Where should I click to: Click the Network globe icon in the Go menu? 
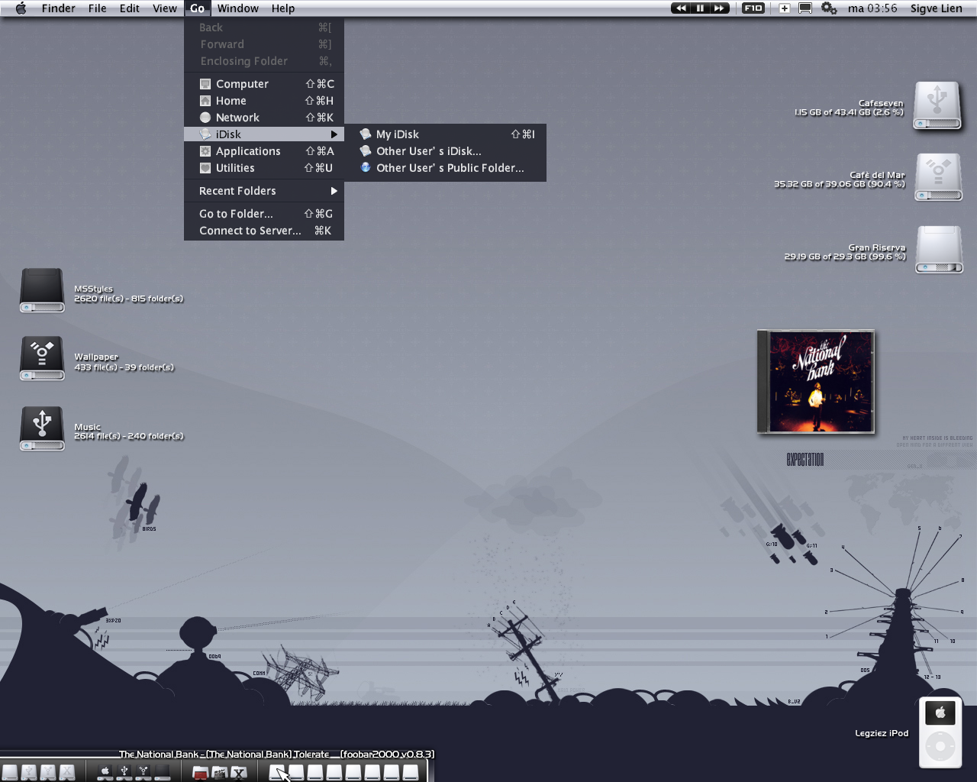click(205, 118)
